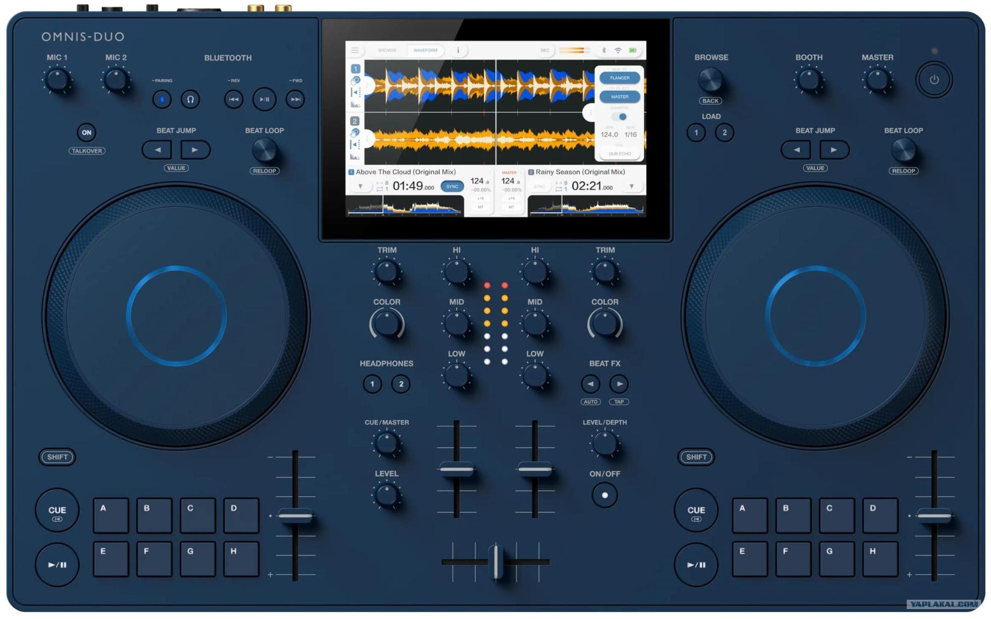This screenshot has height=619, width=991.
Task: Hit performance pad A on the left deck
Action: 111,516
